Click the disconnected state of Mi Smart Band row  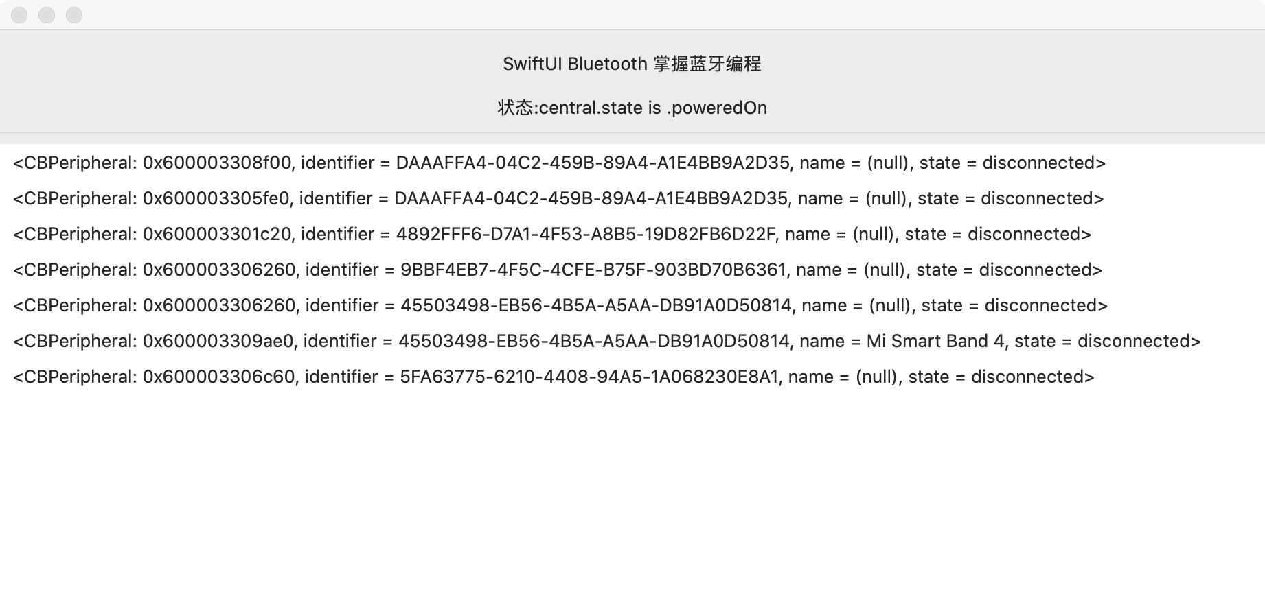click(1136, 341)
